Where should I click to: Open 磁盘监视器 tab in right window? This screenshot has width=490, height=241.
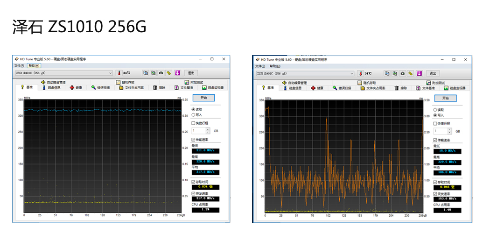(x=455, y=88)
